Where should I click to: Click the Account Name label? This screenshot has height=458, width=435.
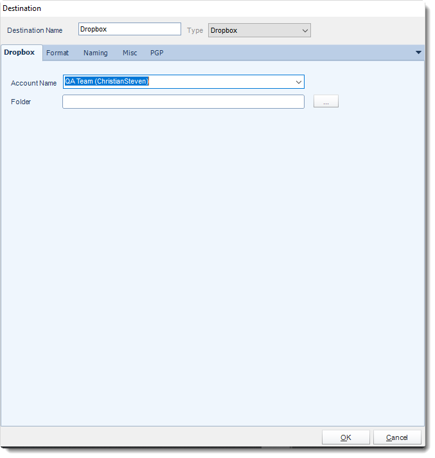(x=33, y=83)
